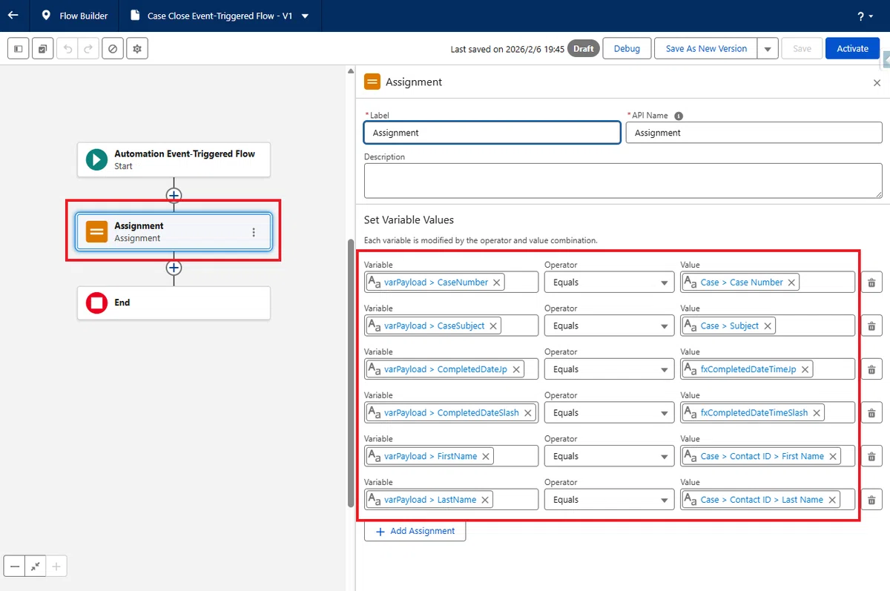Click the Draft status badge
Viewport: 890px width, 591px height.
[x=584, y=49]
